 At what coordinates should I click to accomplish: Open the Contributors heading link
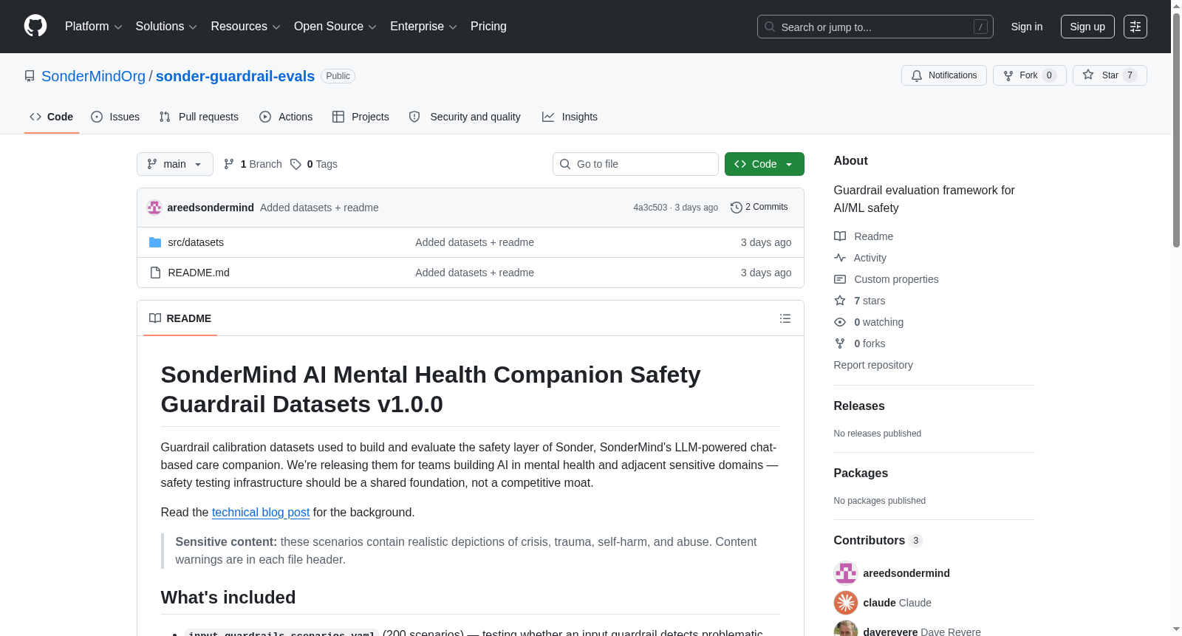tap(878, 540)
